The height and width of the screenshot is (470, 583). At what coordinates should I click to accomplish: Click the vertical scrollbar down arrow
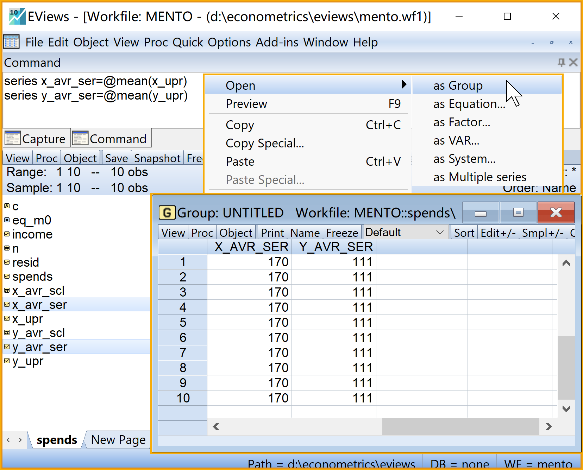(x=566, y=409)
